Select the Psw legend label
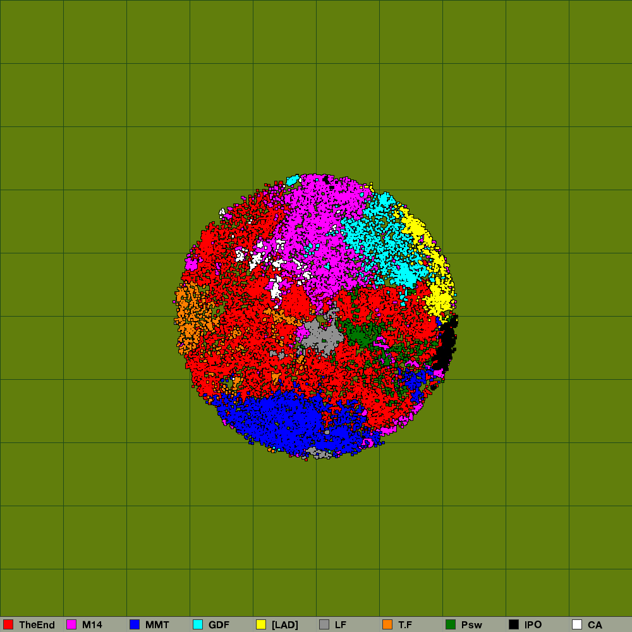Viewport: 632px width, 632px height. [471, 625]
